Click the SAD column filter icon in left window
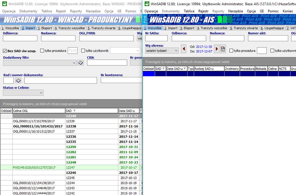This screenshot has height=195, width=296. [x=74, y=111]
